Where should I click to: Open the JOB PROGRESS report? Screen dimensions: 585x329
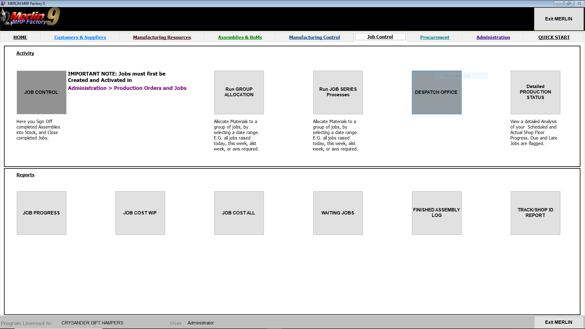[x=41, y=213]
